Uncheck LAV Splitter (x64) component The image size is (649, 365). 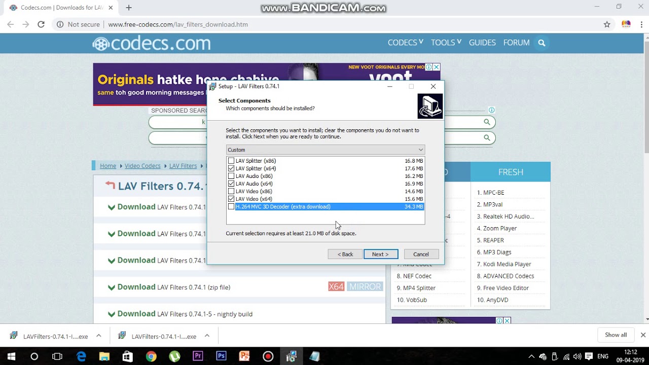pyautogui.click(x=231, y=168)
